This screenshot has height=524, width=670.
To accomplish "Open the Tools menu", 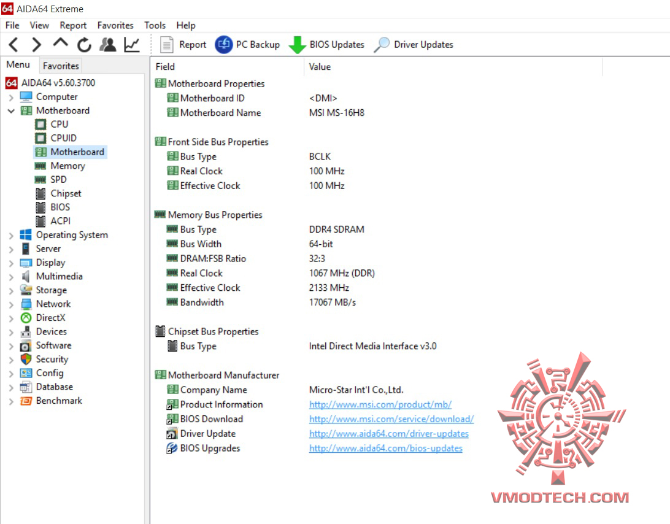I will pyautogui.click(x=155, y=25).
